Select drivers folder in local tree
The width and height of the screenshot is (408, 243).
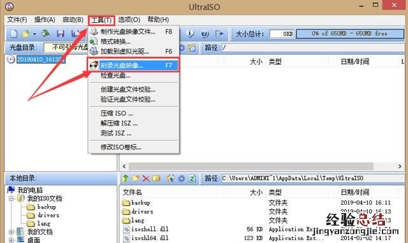click(48, 215)
